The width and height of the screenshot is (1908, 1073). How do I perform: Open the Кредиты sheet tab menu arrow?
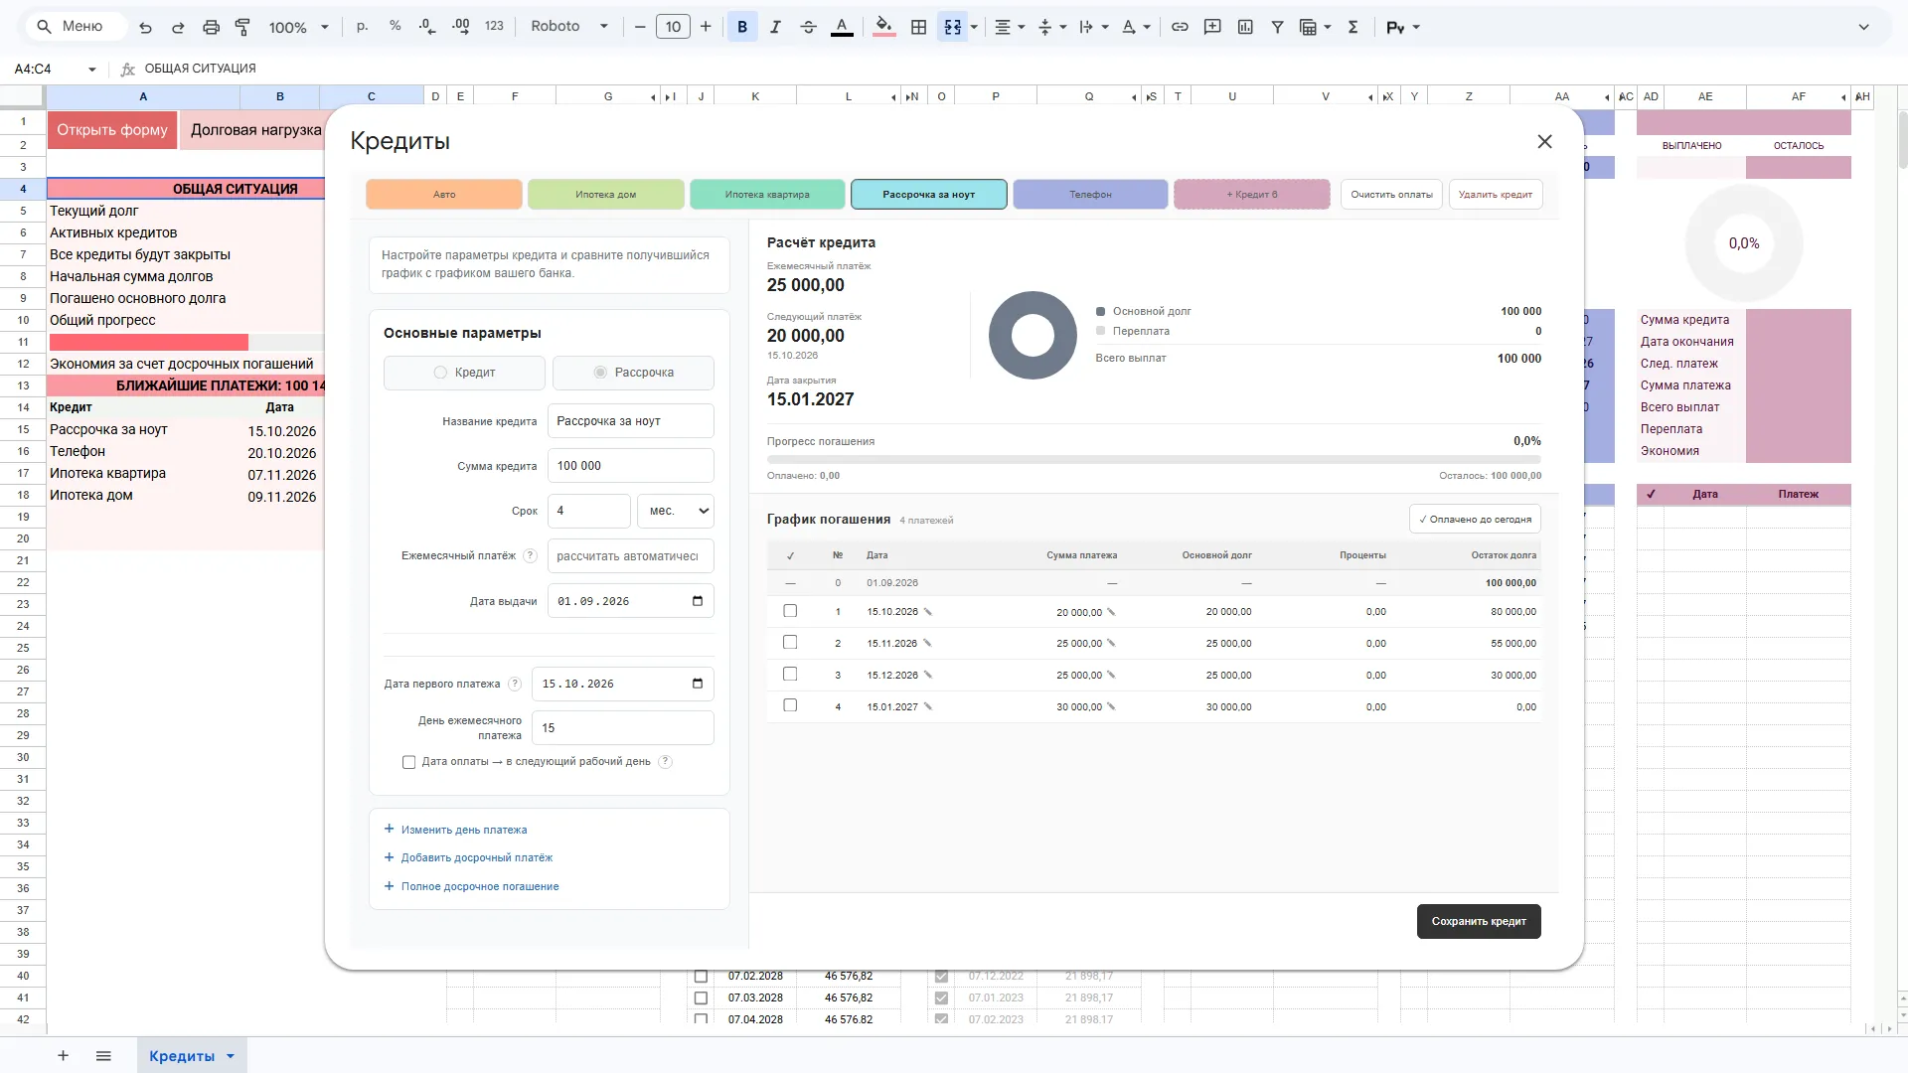tap(231, 1056)
